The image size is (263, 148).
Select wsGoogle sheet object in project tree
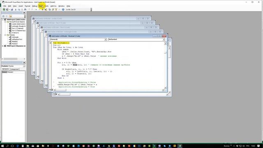[x=17, y=26]
